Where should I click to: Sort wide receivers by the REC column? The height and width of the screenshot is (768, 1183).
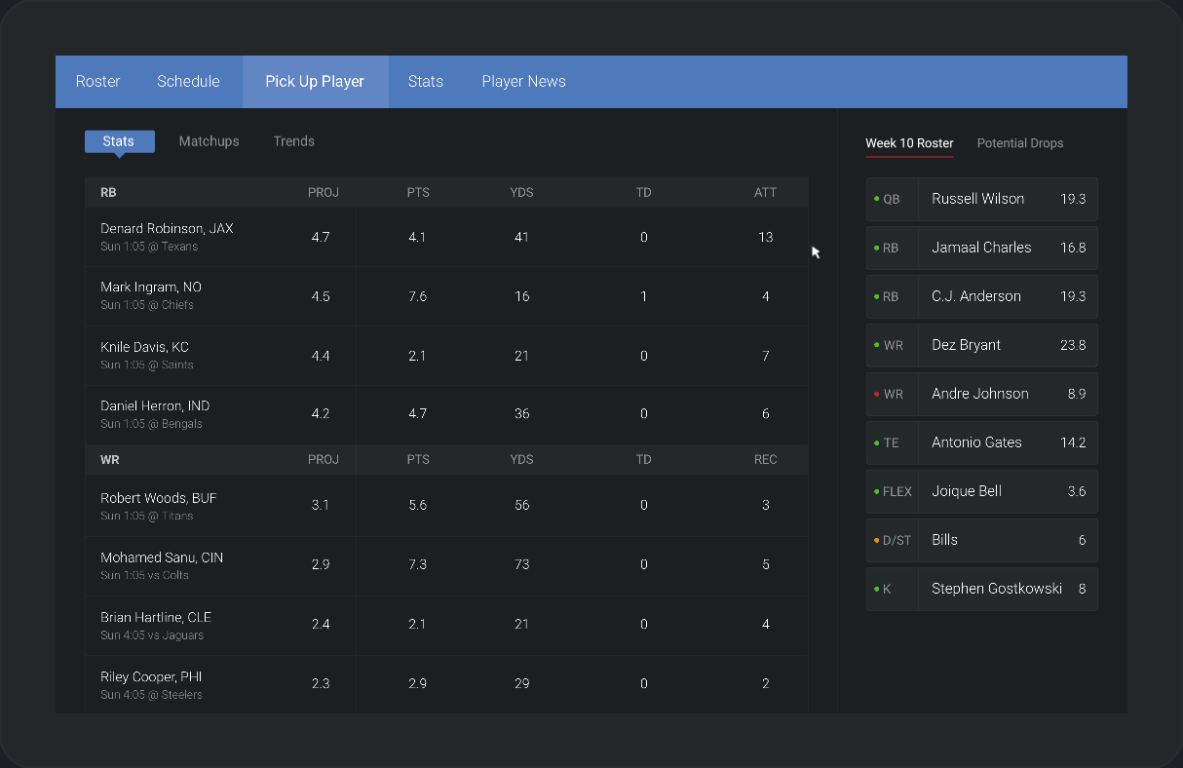pos(766,459)
